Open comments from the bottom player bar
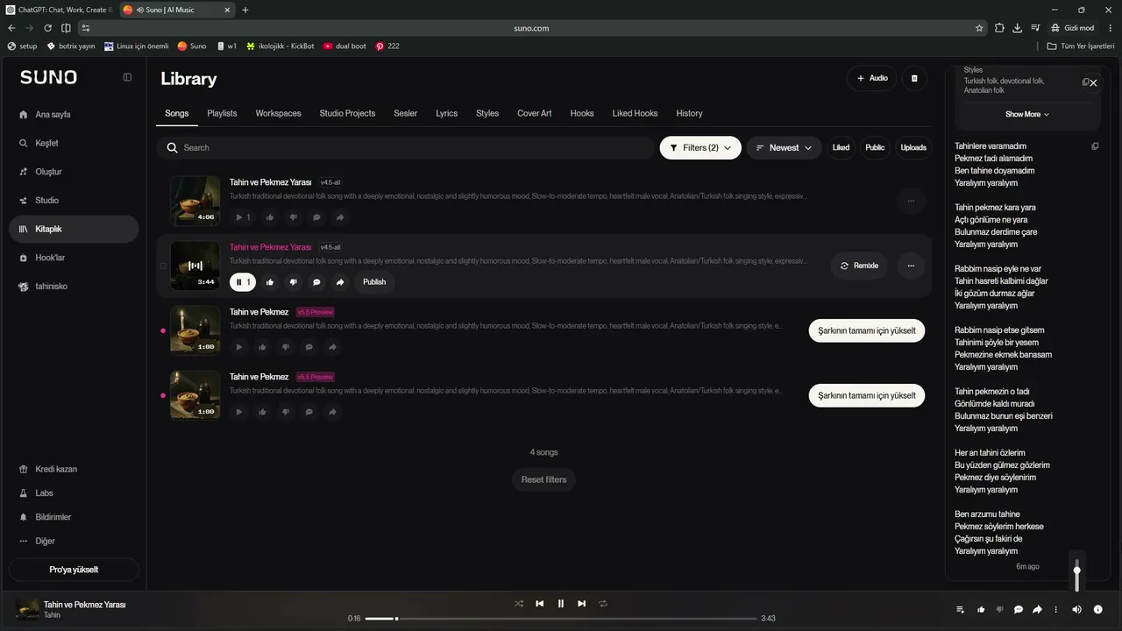 (1019, 610)
